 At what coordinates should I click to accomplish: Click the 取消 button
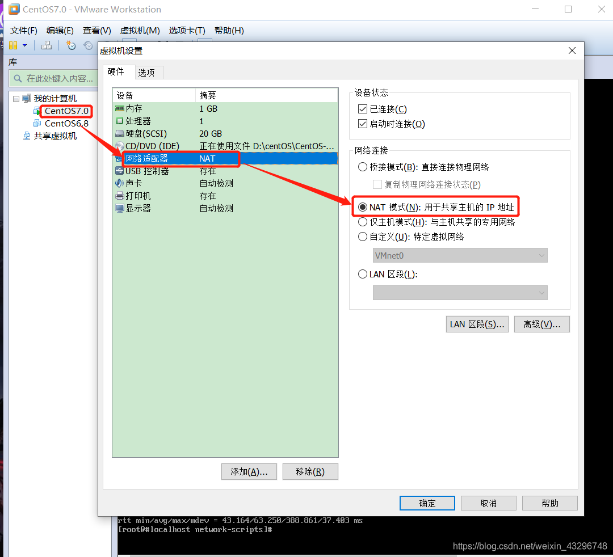click(x=489, y=503)
